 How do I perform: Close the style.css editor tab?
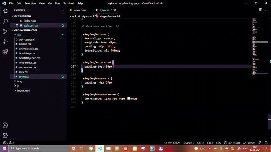[115, 10]
